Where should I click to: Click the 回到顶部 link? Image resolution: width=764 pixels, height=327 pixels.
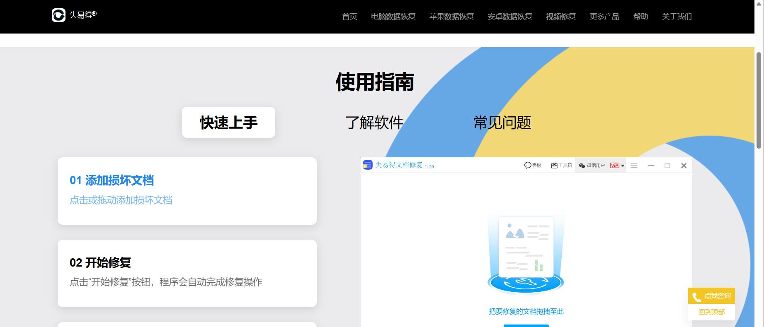(711, 312)
